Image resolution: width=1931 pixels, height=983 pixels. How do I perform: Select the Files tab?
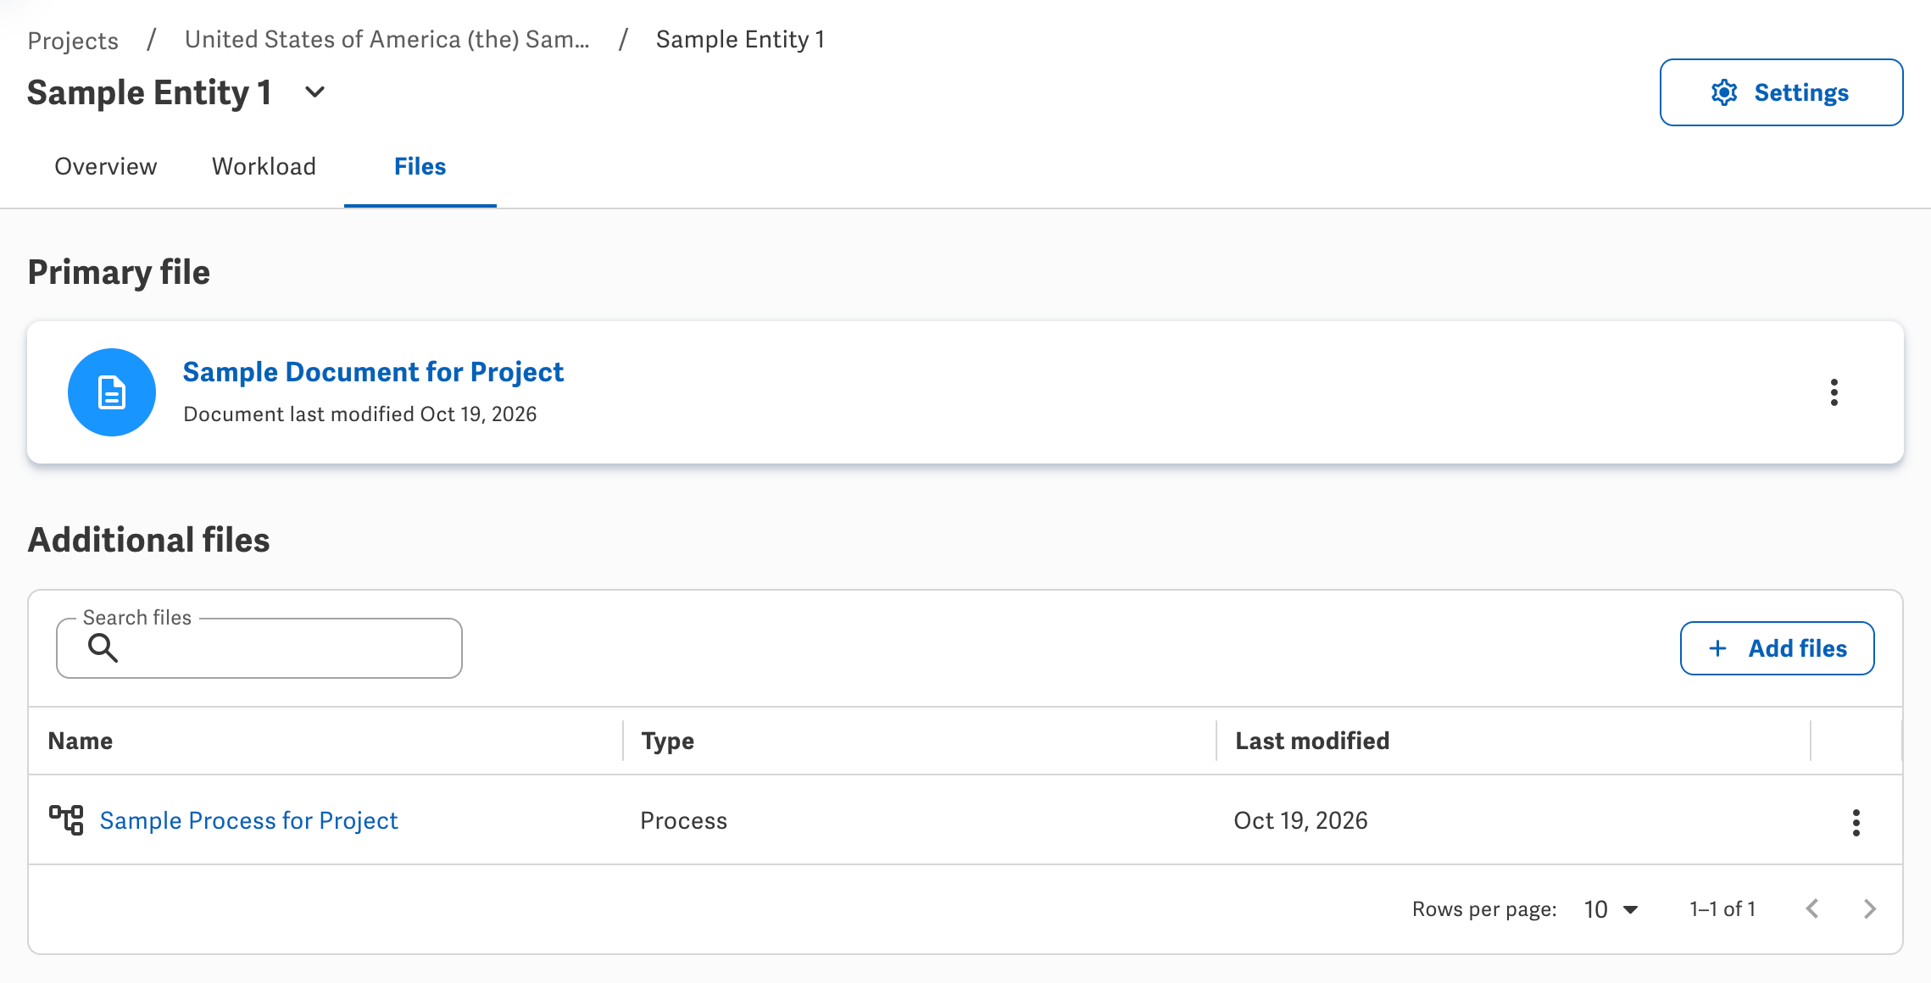tap(420, 166)
